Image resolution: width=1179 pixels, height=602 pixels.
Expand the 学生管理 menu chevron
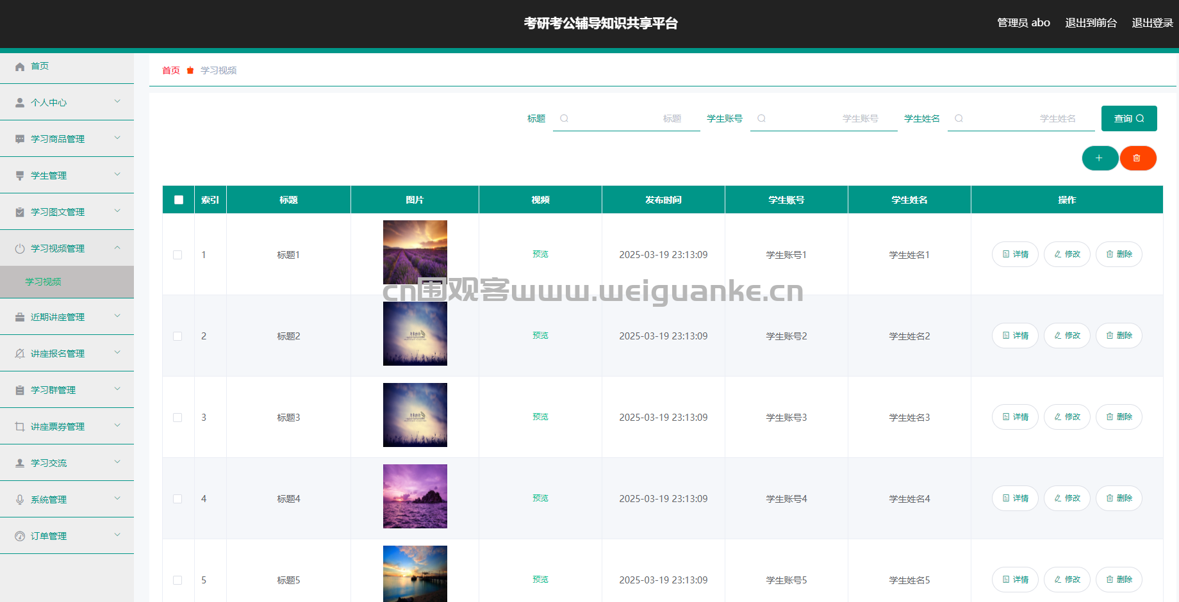(117, 174)
